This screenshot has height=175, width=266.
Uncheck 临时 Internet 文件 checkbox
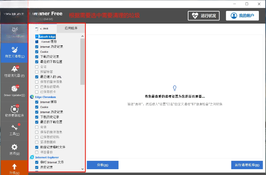[x=37, y=162]
